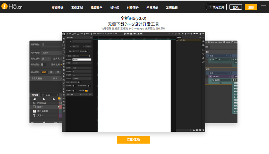Viewport: 269px width, 154px height.
Task: Open the 自动 dropdown in properties panel
Action: pos(82,68)
